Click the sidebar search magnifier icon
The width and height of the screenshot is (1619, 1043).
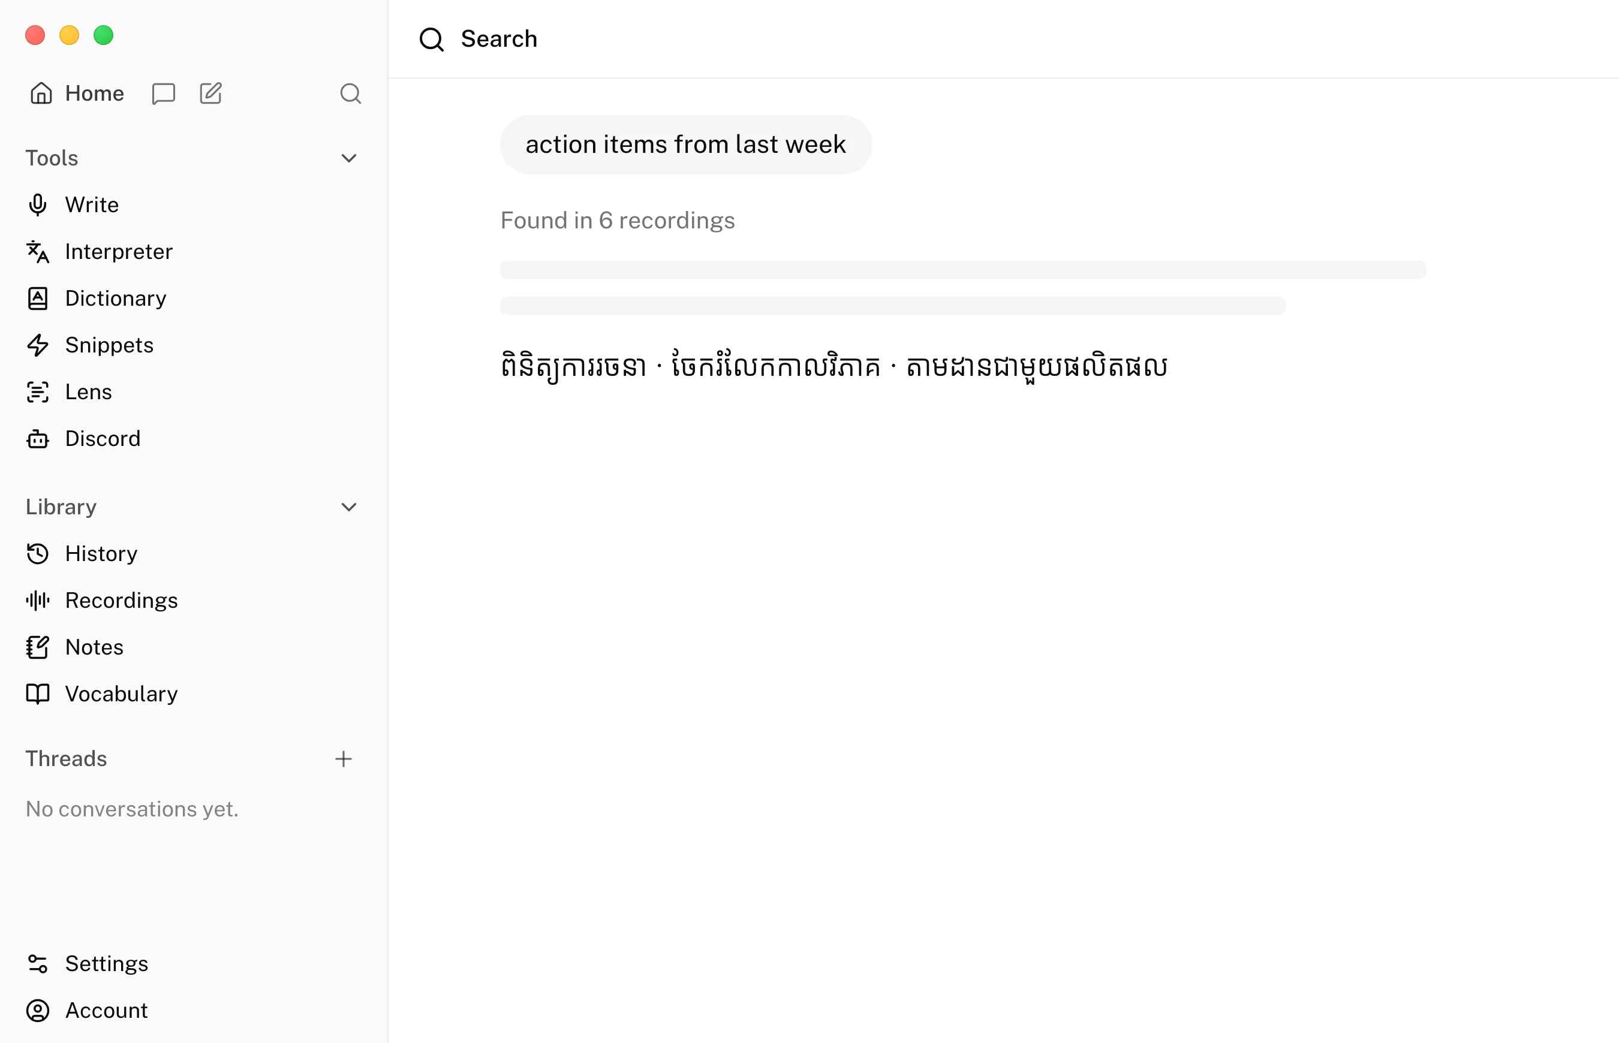tap(350, 94)
